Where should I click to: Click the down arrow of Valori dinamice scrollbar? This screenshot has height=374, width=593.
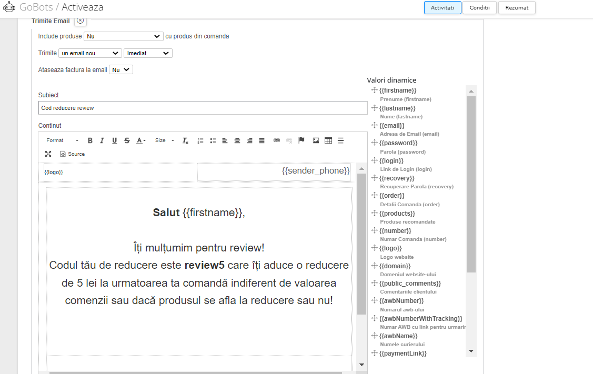[471, 351]
